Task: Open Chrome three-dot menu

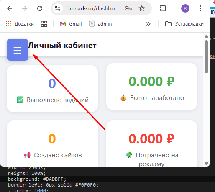Action: 200,8
